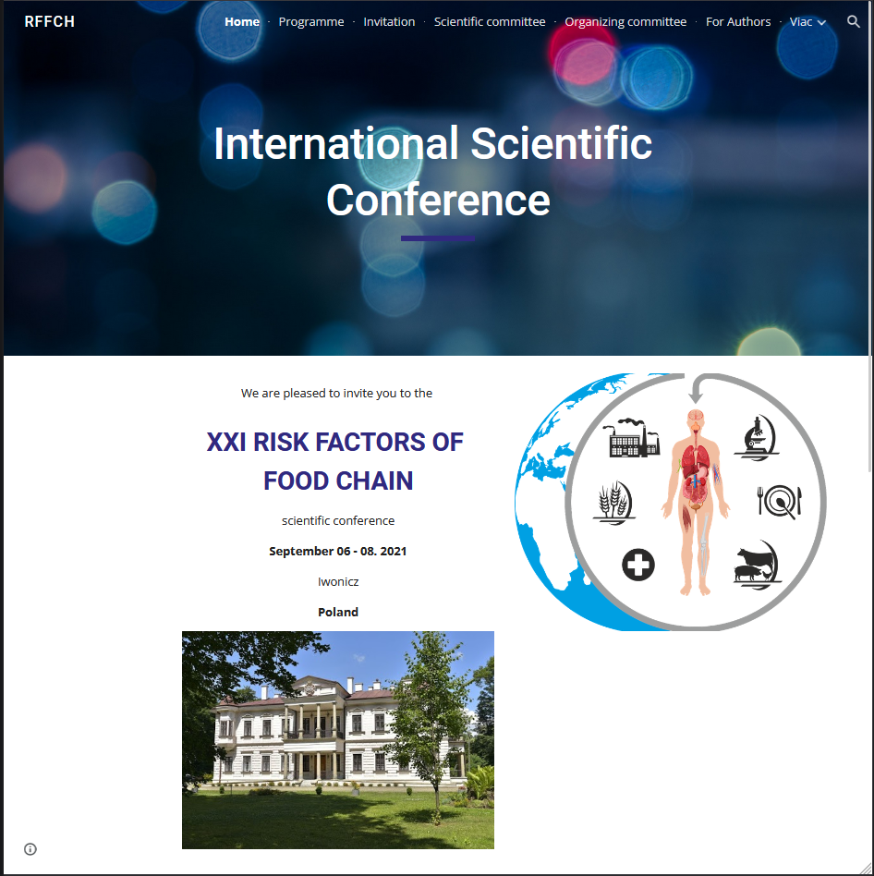Viewport: 874px width, 876px height.
Task: Click the microscope icon in the diagram
Action: 755,435
